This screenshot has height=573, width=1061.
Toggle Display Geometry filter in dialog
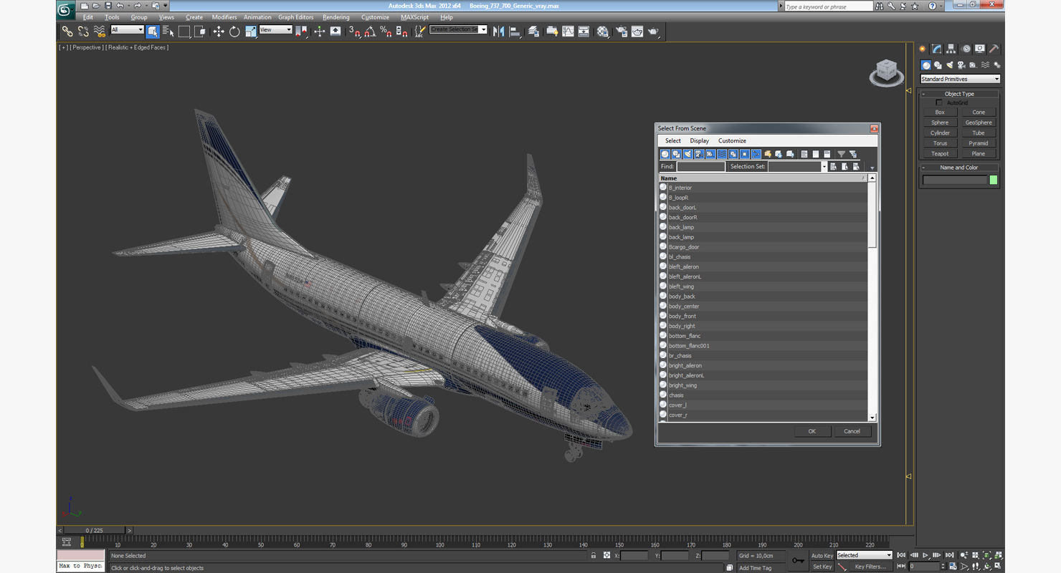click(x=665, y=154)
